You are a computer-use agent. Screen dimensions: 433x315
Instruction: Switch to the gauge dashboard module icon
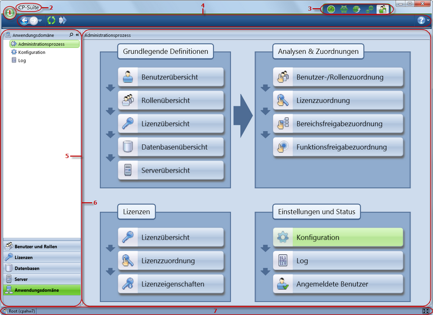coord(331,9)
